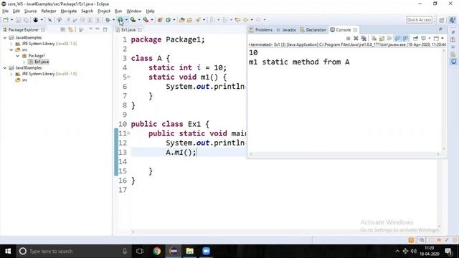Click the New Java Class icon
The height and width of the screenshot is (258, 459).
point(169,20)
